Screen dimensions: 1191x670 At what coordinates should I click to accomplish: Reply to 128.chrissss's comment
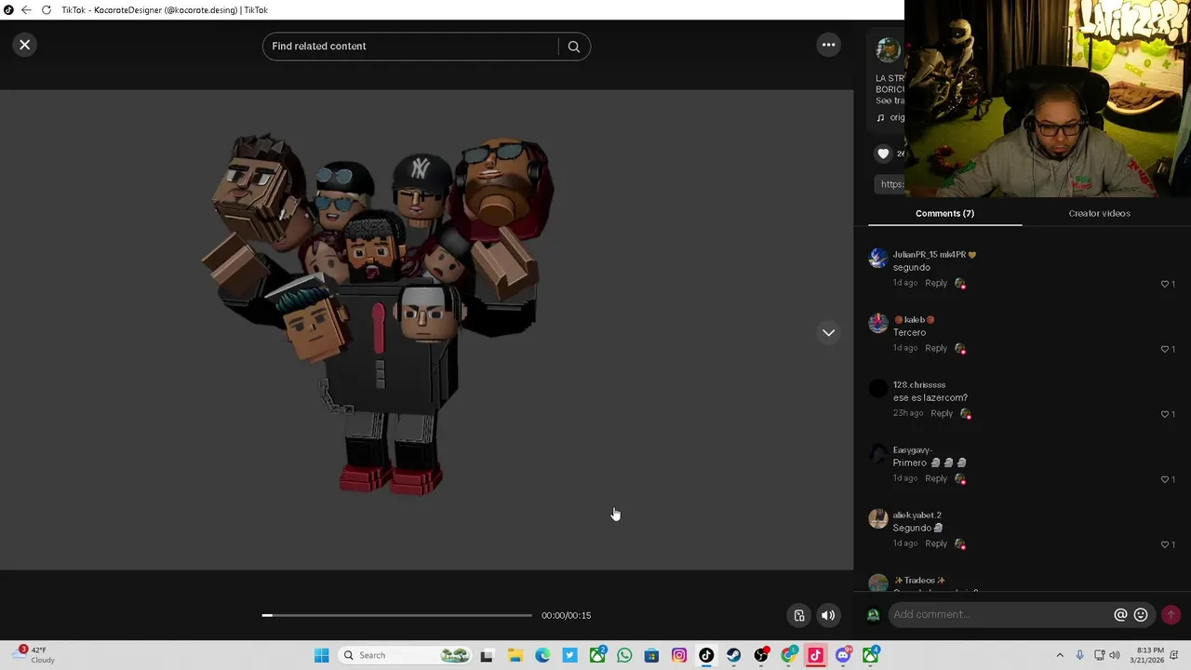pyautogui.click(x=942, y=413)
